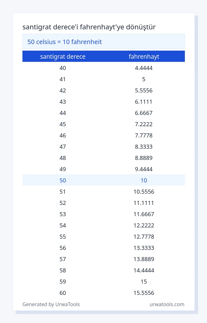This screenshot has width=207, height=323.
Task: Click the 'Generated by UrwaTools' footer text
Action: click(51, 304)
